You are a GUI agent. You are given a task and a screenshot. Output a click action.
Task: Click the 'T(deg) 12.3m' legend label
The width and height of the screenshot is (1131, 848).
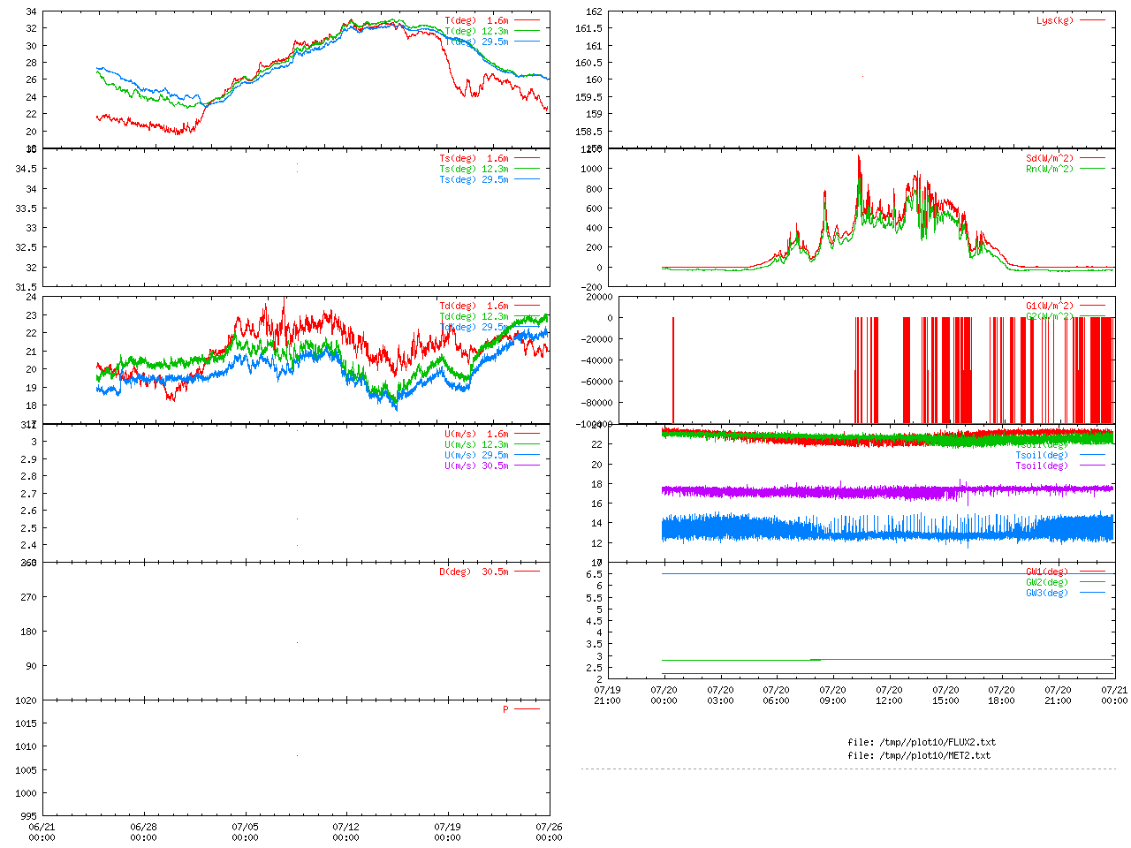[x=476, y=31]
